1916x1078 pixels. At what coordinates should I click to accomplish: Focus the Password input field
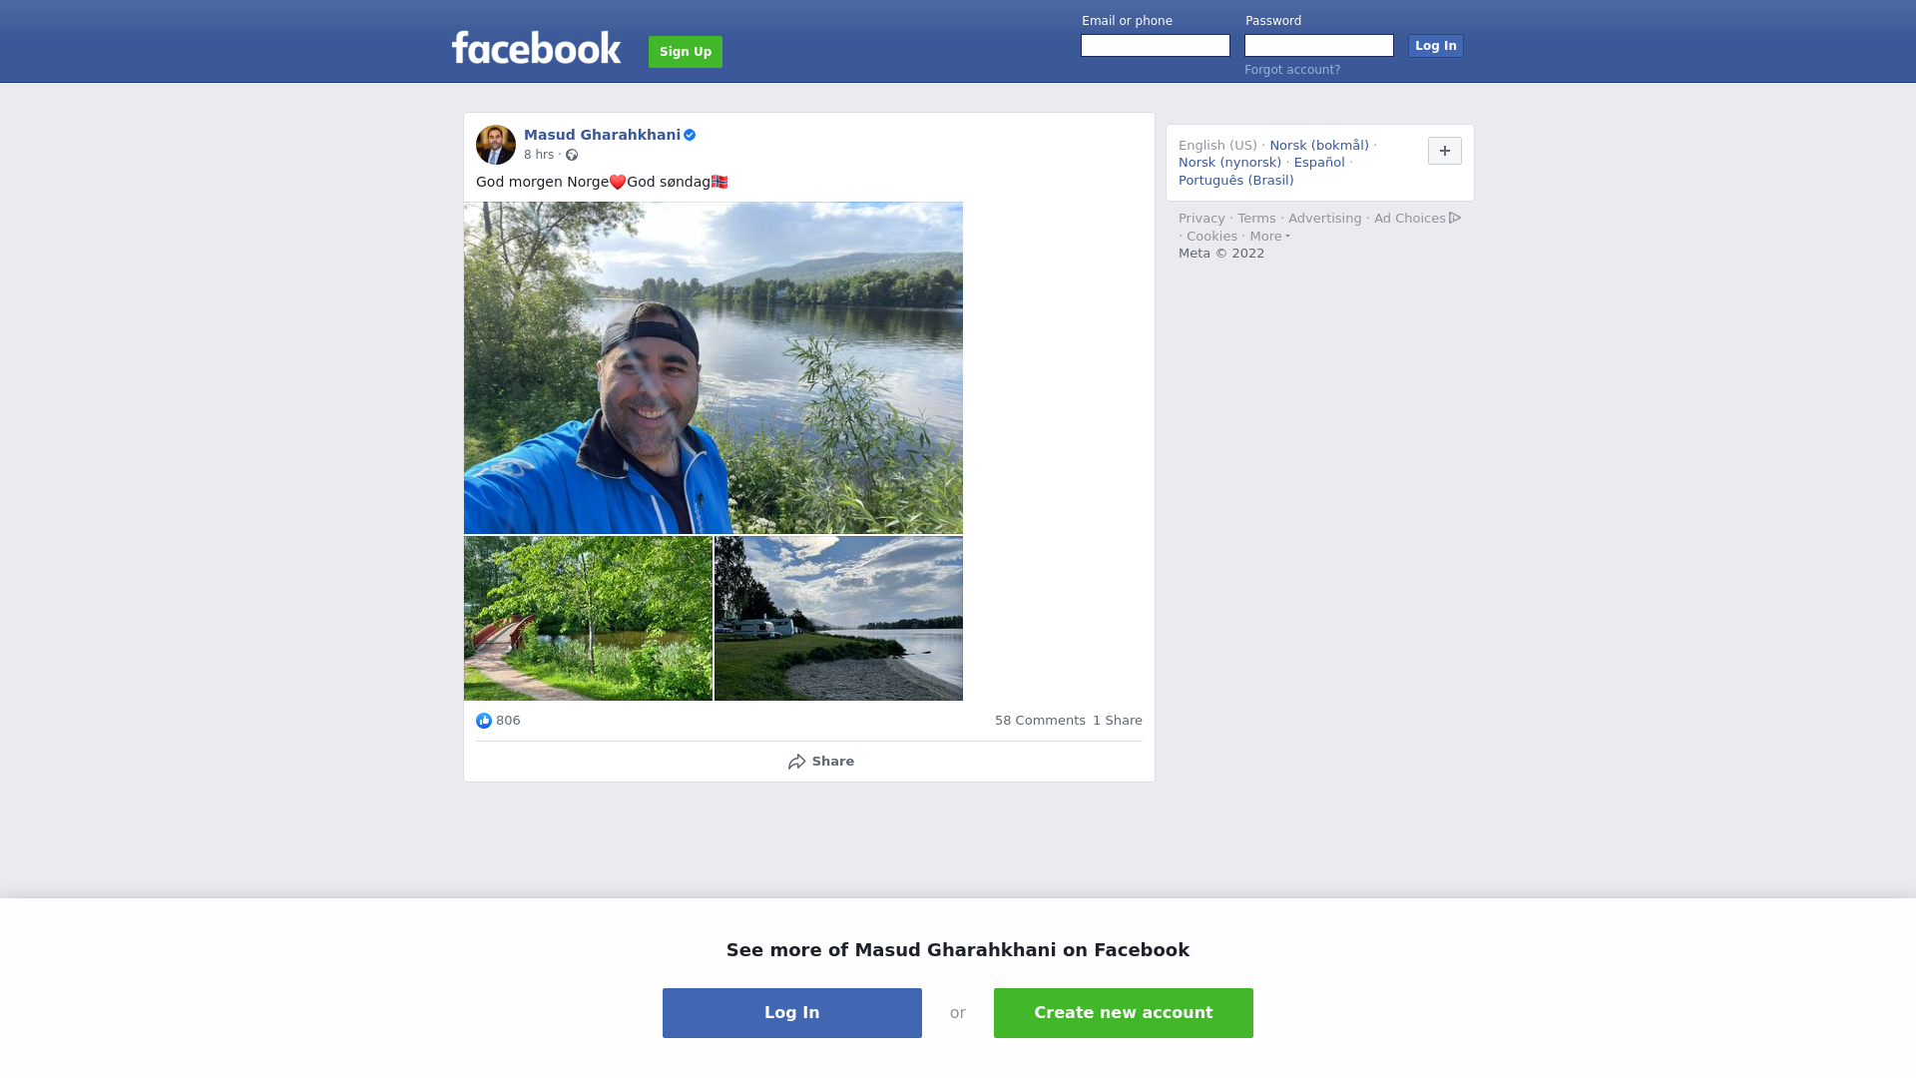click(1319, 46)
